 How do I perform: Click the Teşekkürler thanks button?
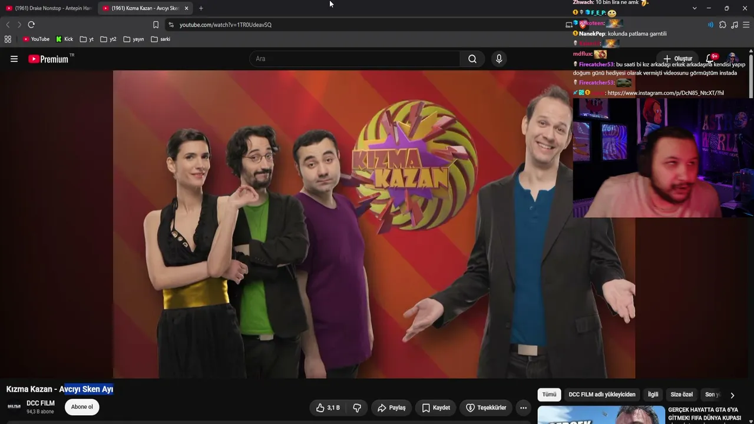tap(486, 408)
